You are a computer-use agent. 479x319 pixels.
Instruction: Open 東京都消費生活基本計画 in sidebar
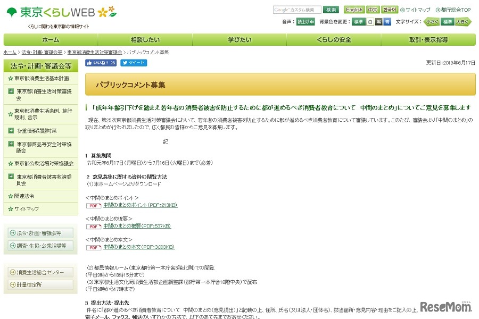[x=42, y=79]
